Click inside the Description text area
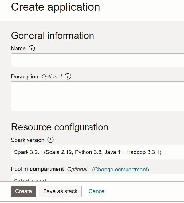 tap(97, 96)
